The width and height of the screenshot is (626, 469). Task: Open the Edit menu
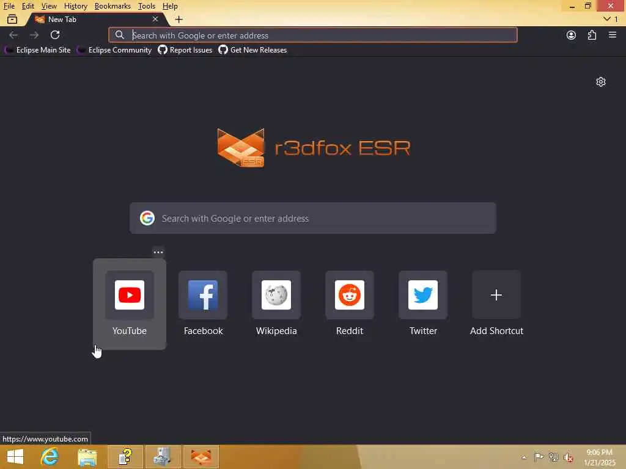[x=28, y=6]
